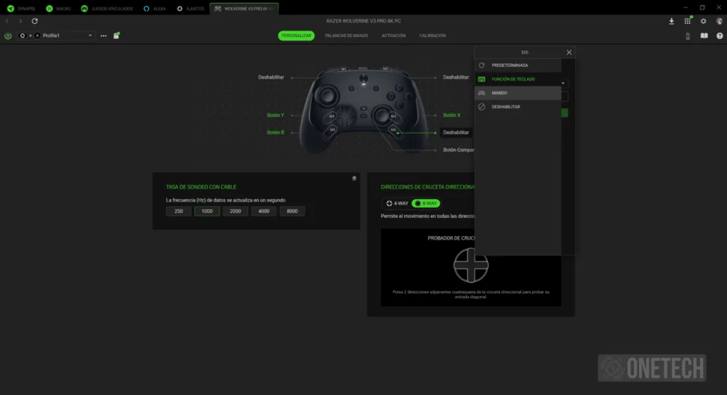Open the modules grid icon
This screenshot has height=395, width=727.
688,21
